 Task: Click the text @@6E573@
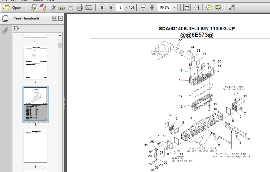coord(197,35)
